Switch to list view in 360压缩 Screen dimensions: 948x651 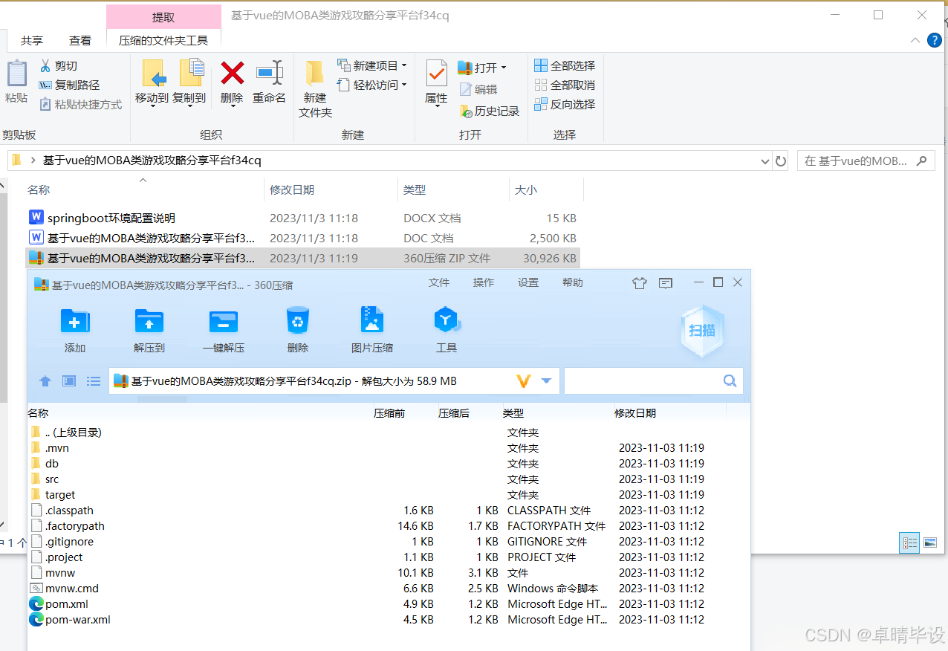(x=93, y=380)
